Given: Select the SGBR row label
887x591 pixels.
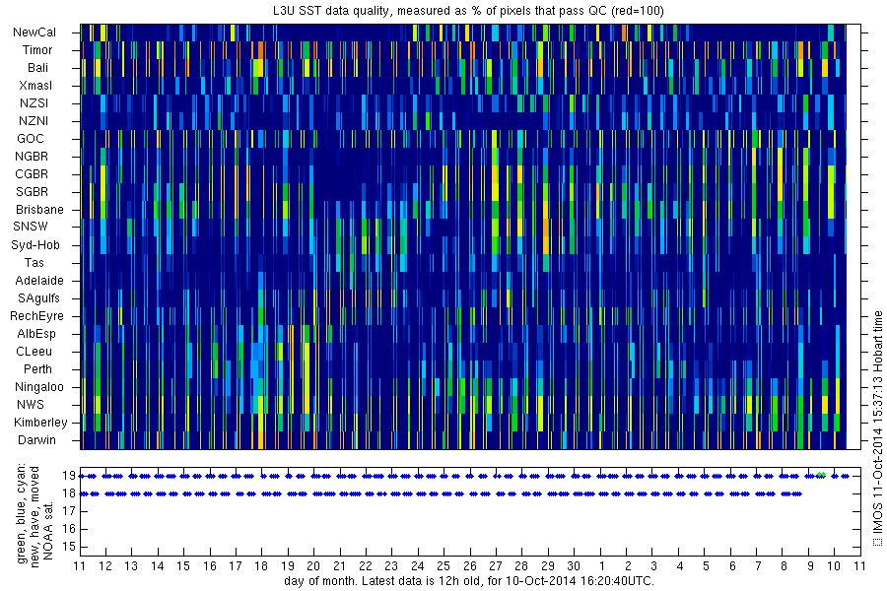Looking at the screenshot, I should [x=32, y=192].
